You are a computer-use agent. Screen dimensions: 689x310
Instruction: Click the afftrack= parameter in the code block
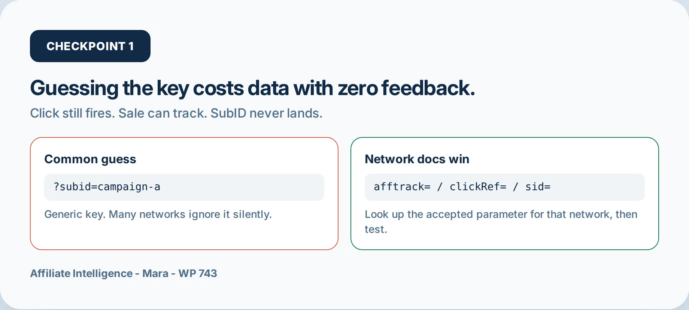402,186
